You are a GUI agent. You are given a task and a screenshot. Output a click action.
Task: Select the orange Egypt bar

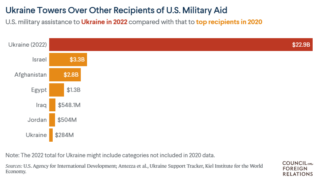pyautogui.click(x=56, y=90)
